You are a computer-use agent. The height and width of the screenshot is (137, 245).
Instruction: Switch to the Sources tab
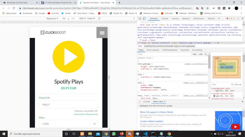click(x=175, y=19)
